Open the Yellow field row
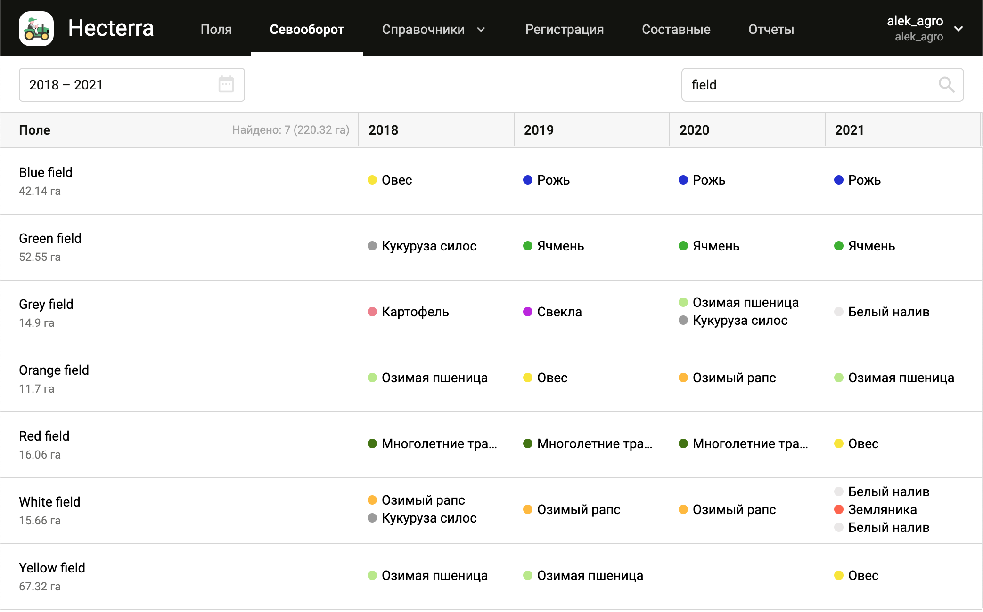The width and height of the screenshot is (983, 612). pyautogui.click(x=52, y=568)
